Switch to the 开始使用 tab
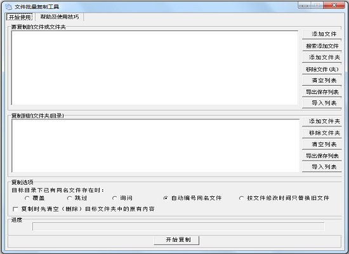The width and height of the screenshot is (349, 254). coord(20,17)
